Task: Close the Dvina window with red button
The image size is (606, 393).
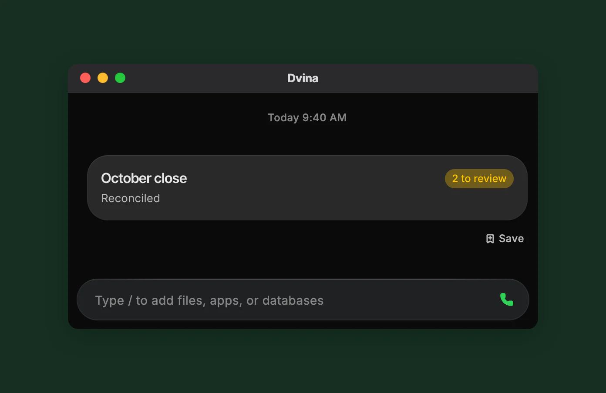Action: (85, 78)
